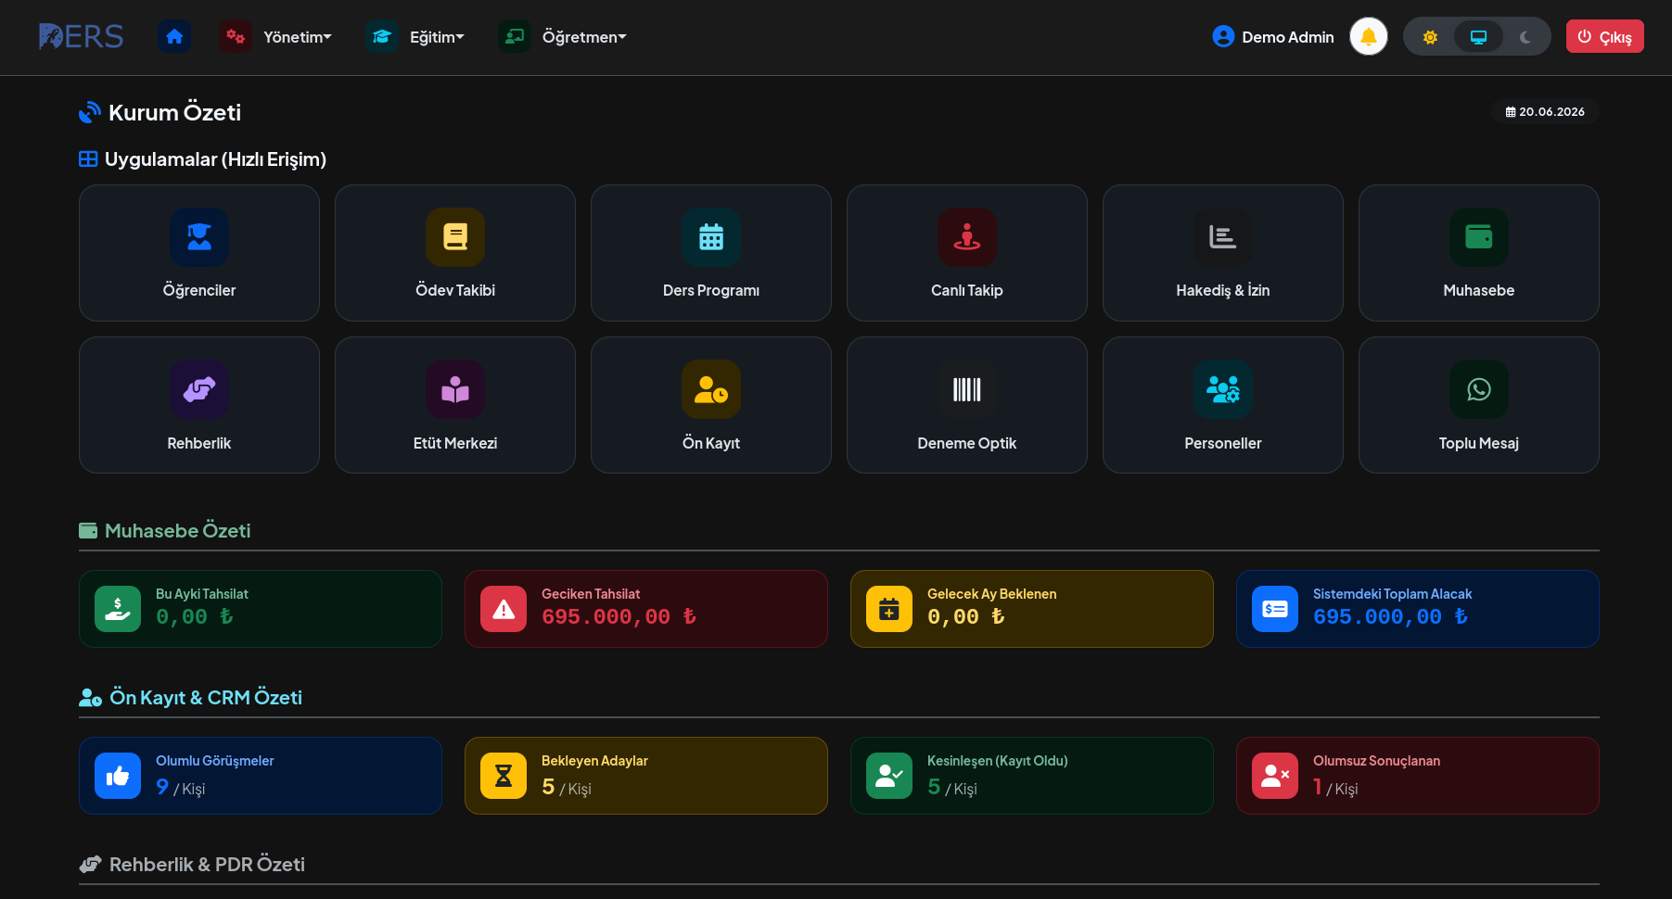The width and height of the screenshot is (1672, 899).
Task: Click the Olumlu Görüşmeler thumbs-up icon
Action: 118,776
